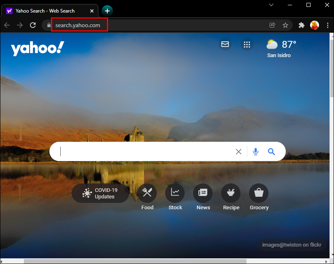Click the scroll left arrow at bottom
The width and height of the screenshot is (334, 264).
tap(2, 261)
